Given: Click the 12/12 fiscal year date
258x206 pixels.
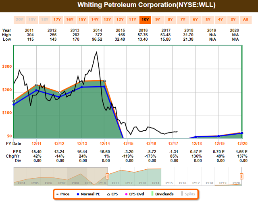Looking at the screenshot, I should [59, 144].
